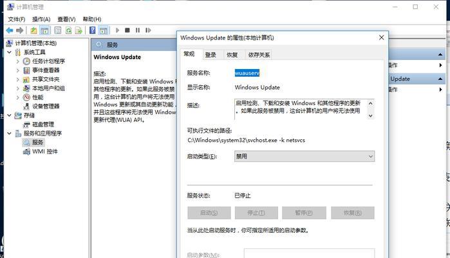This screenshot has width=450, height=258.
Task: Expand the 任务计划程序 node arrow
Action: (18, 61)
